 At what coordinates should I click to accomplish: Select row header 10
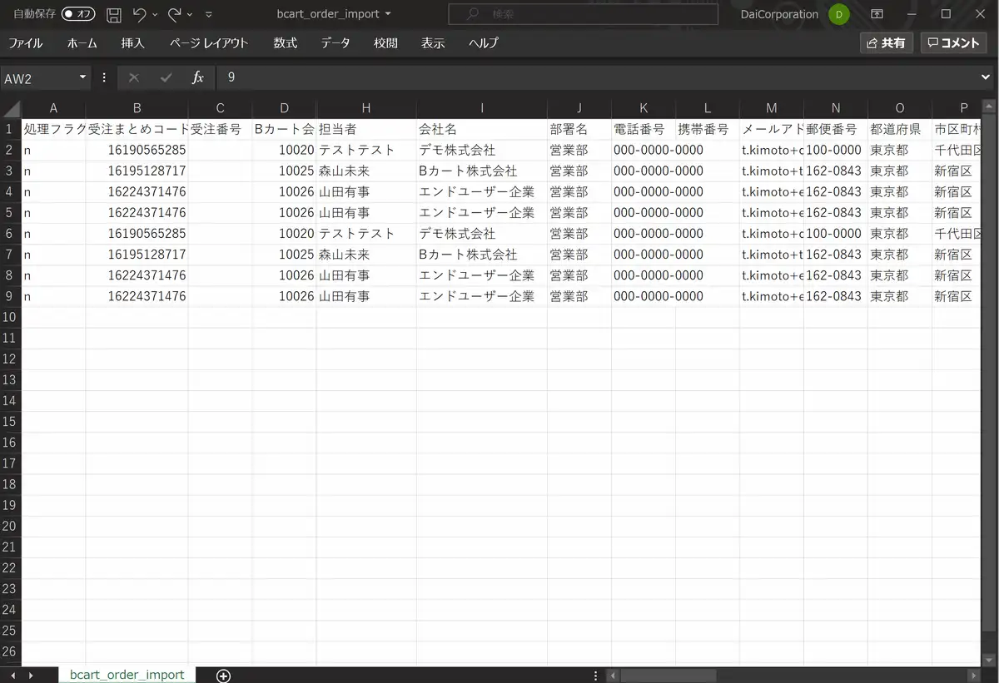pyautogui.click(x=10, y=317)
